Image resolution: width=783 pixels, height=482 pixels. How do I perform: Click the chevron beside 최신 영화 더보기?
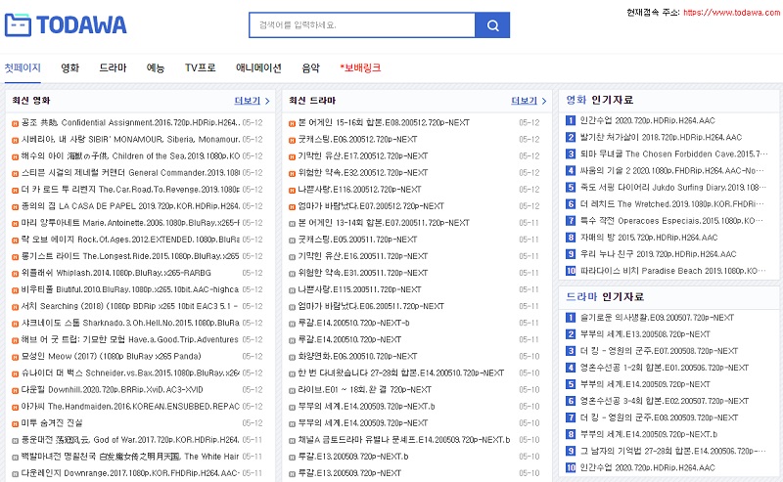267,101
